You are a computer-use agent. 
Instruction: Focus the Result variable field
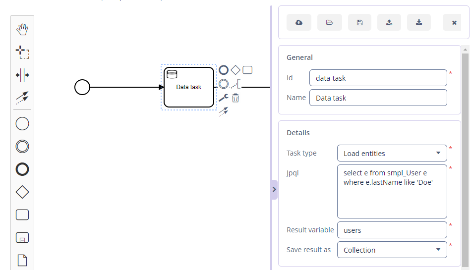pyautogui.click(x=392, y=230)
